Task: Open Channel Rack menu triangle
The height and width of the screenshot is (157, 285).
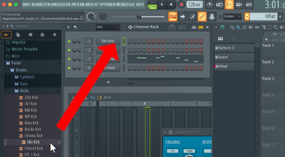Action: 68,27
